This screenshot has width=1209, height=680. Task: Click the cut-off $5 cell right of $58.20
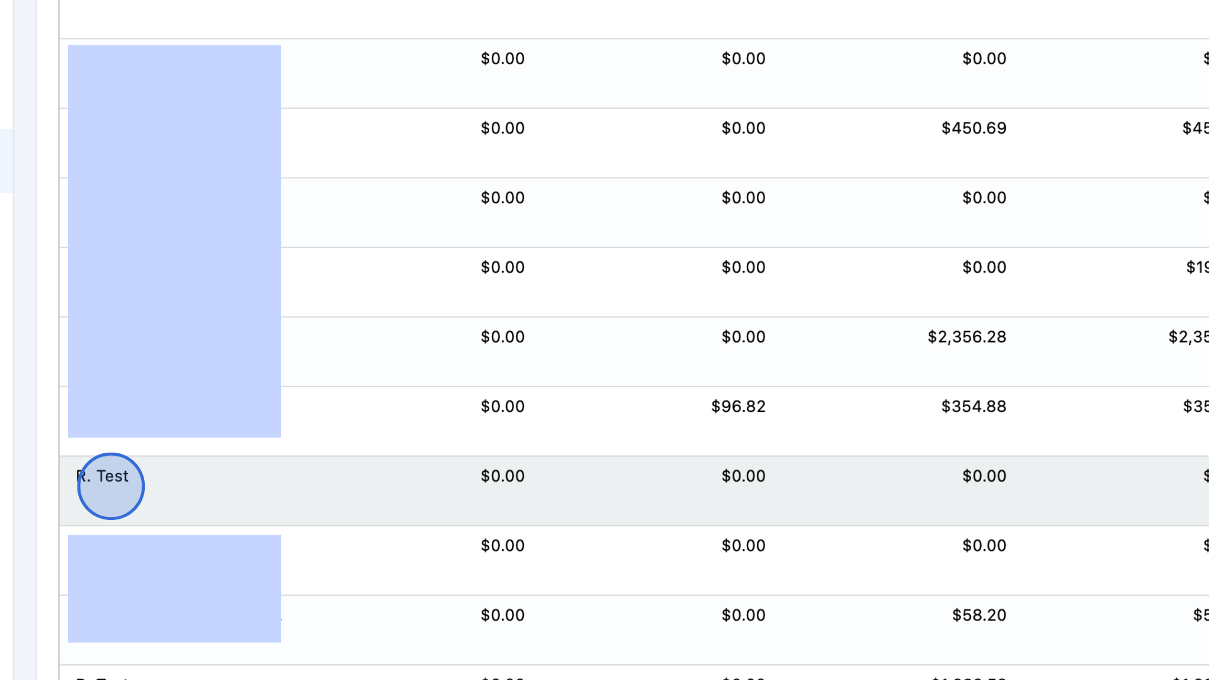(1201, 615)
